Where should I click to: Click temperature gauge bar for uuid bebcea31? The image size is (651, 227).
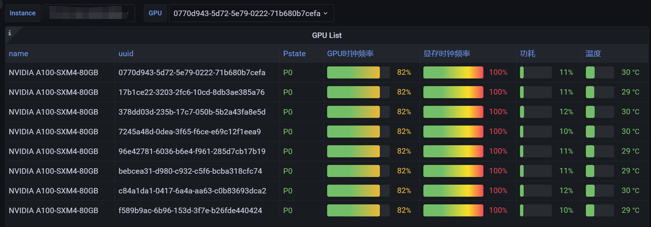tap(600, 171)
